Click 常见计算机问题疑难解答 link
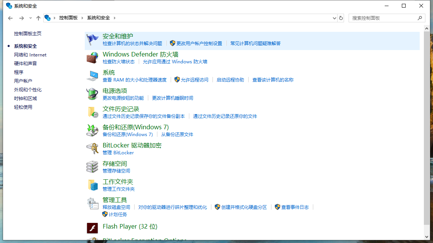The height and width of the screenshot is (243, 433). click(255, 44)
